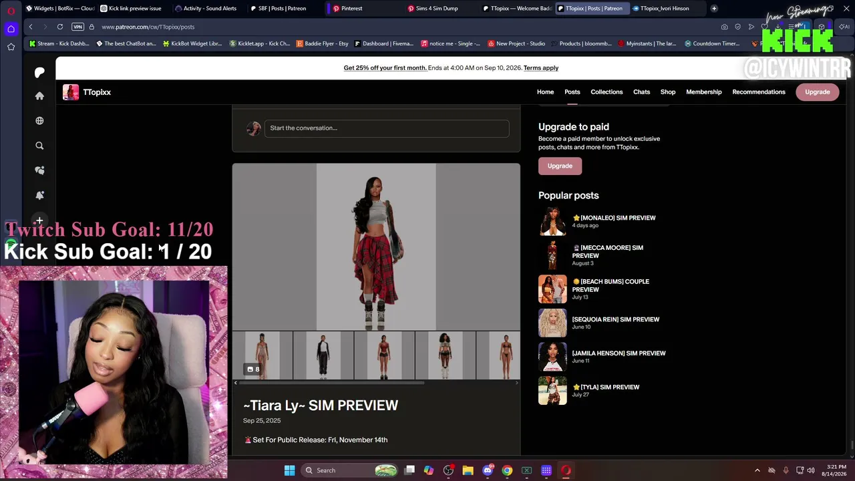This screenshot has height=481, width=855.
Task: Open the Posts tab in TTopixx navigation
Action: click(x=572, y=92)
